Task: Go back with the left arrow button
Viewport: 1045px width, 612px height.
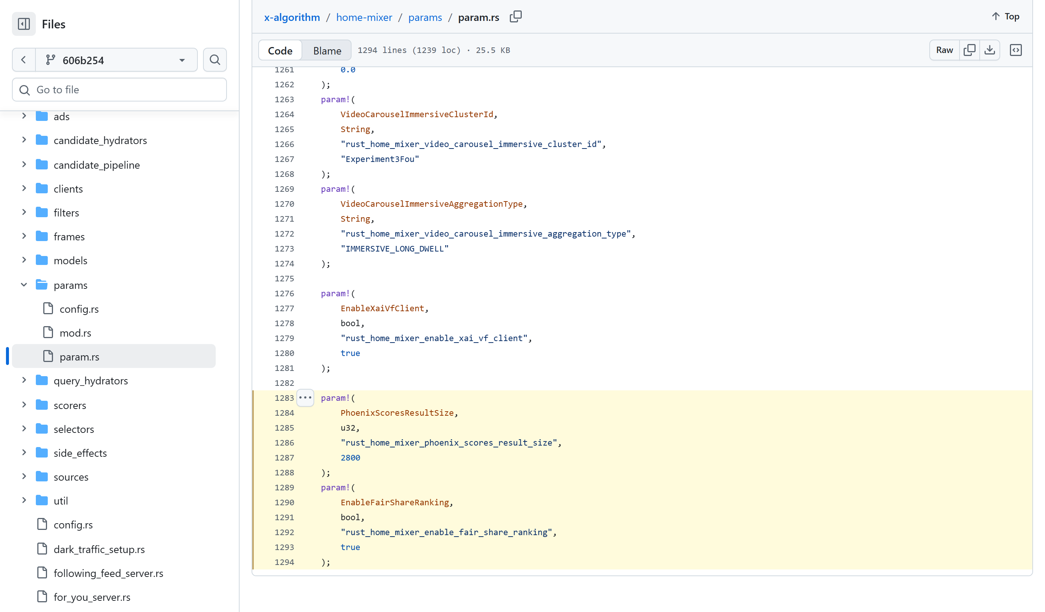Action: pyautogui.click(x=24, y=60)
